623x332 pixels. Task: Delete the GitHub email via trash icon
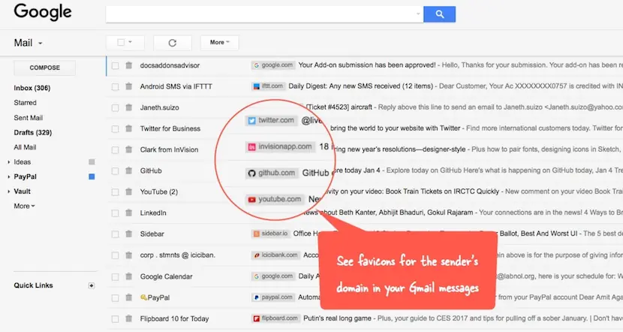[129, 171]
